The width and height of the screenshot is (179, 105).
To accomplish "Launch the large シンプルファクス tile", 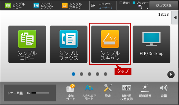I will (x=69, y=44).
